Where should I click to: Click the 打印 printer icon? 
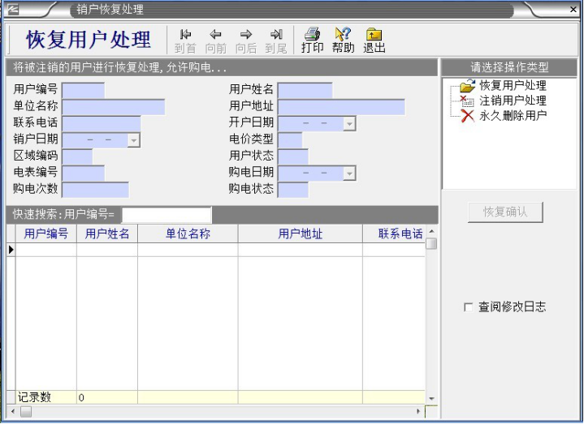pos(312,34)
